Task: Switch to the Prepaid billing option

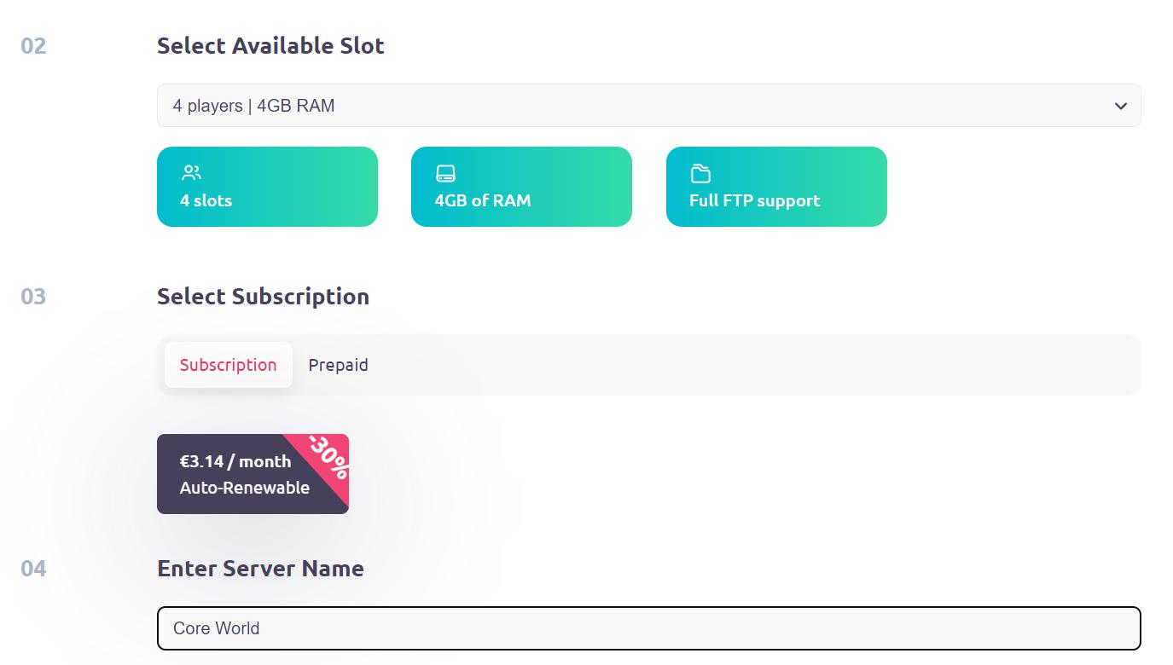Action: click(339, 365)
